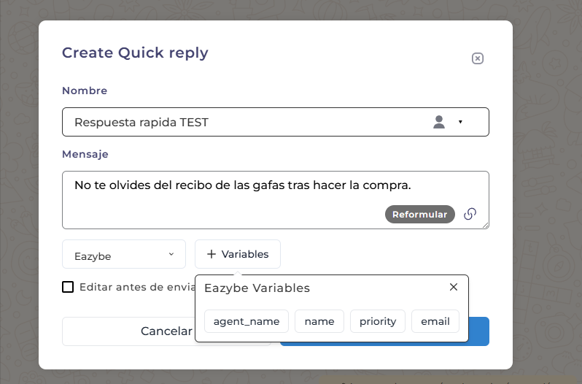Click the Mensaje textarea resize handle

(x=485, y=225)
